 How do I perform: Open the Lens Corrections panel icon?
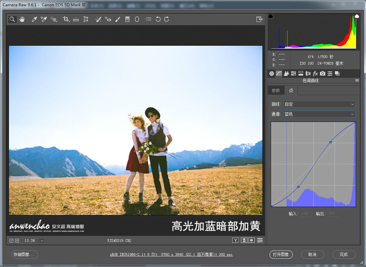coord(308,74)
